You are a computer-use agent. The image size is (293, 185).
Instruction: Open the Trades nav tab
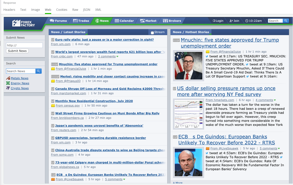tap(81, 21)
